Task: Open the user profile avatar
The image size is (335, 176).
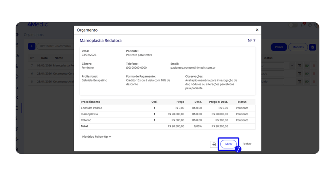Action: (x=317, y=25)
